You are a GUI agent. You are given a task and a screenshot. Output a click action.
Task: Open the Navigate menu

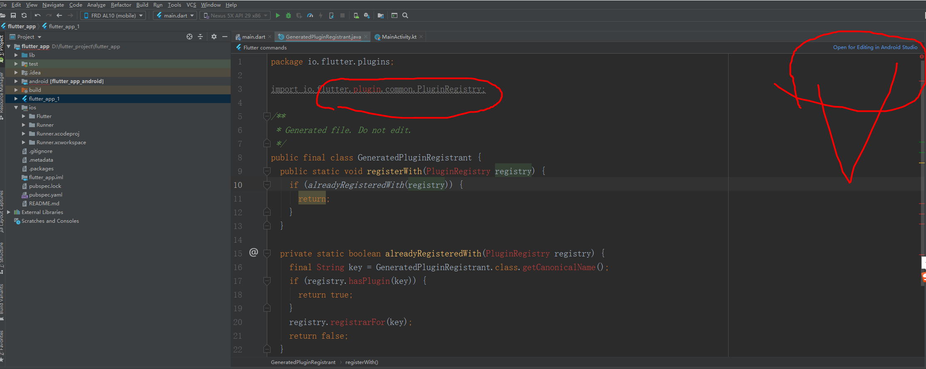[x=53, y=5]
